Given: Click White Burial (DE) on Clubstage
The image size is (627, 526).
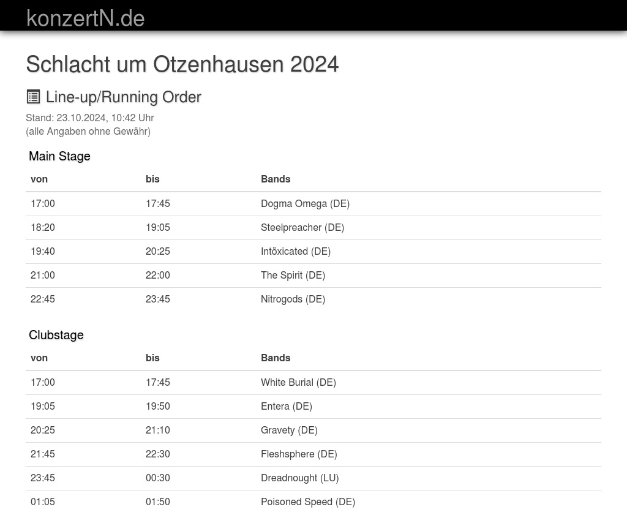Looking at the screenshot, I should pos(298,382).
